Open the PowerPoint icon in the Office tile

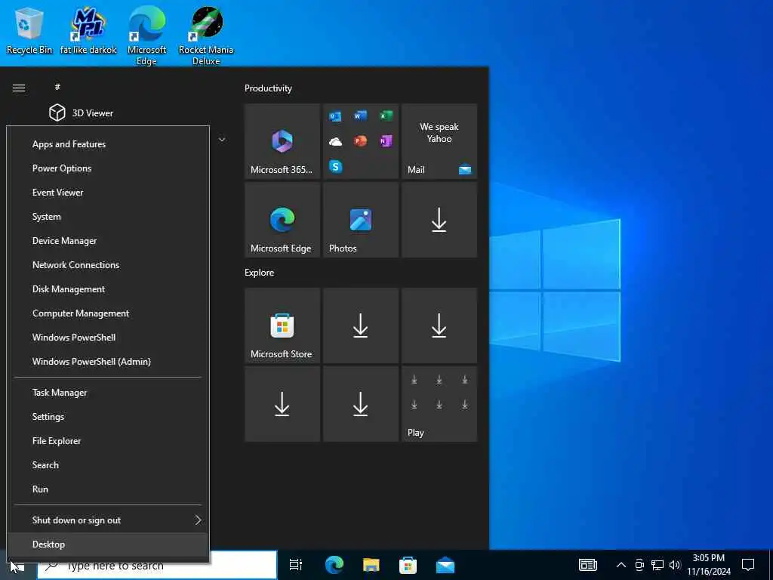click(360, 141)
